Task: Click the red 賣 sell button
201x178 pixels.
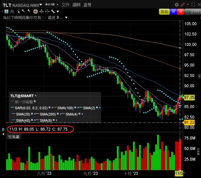Action: click(181, 12)
